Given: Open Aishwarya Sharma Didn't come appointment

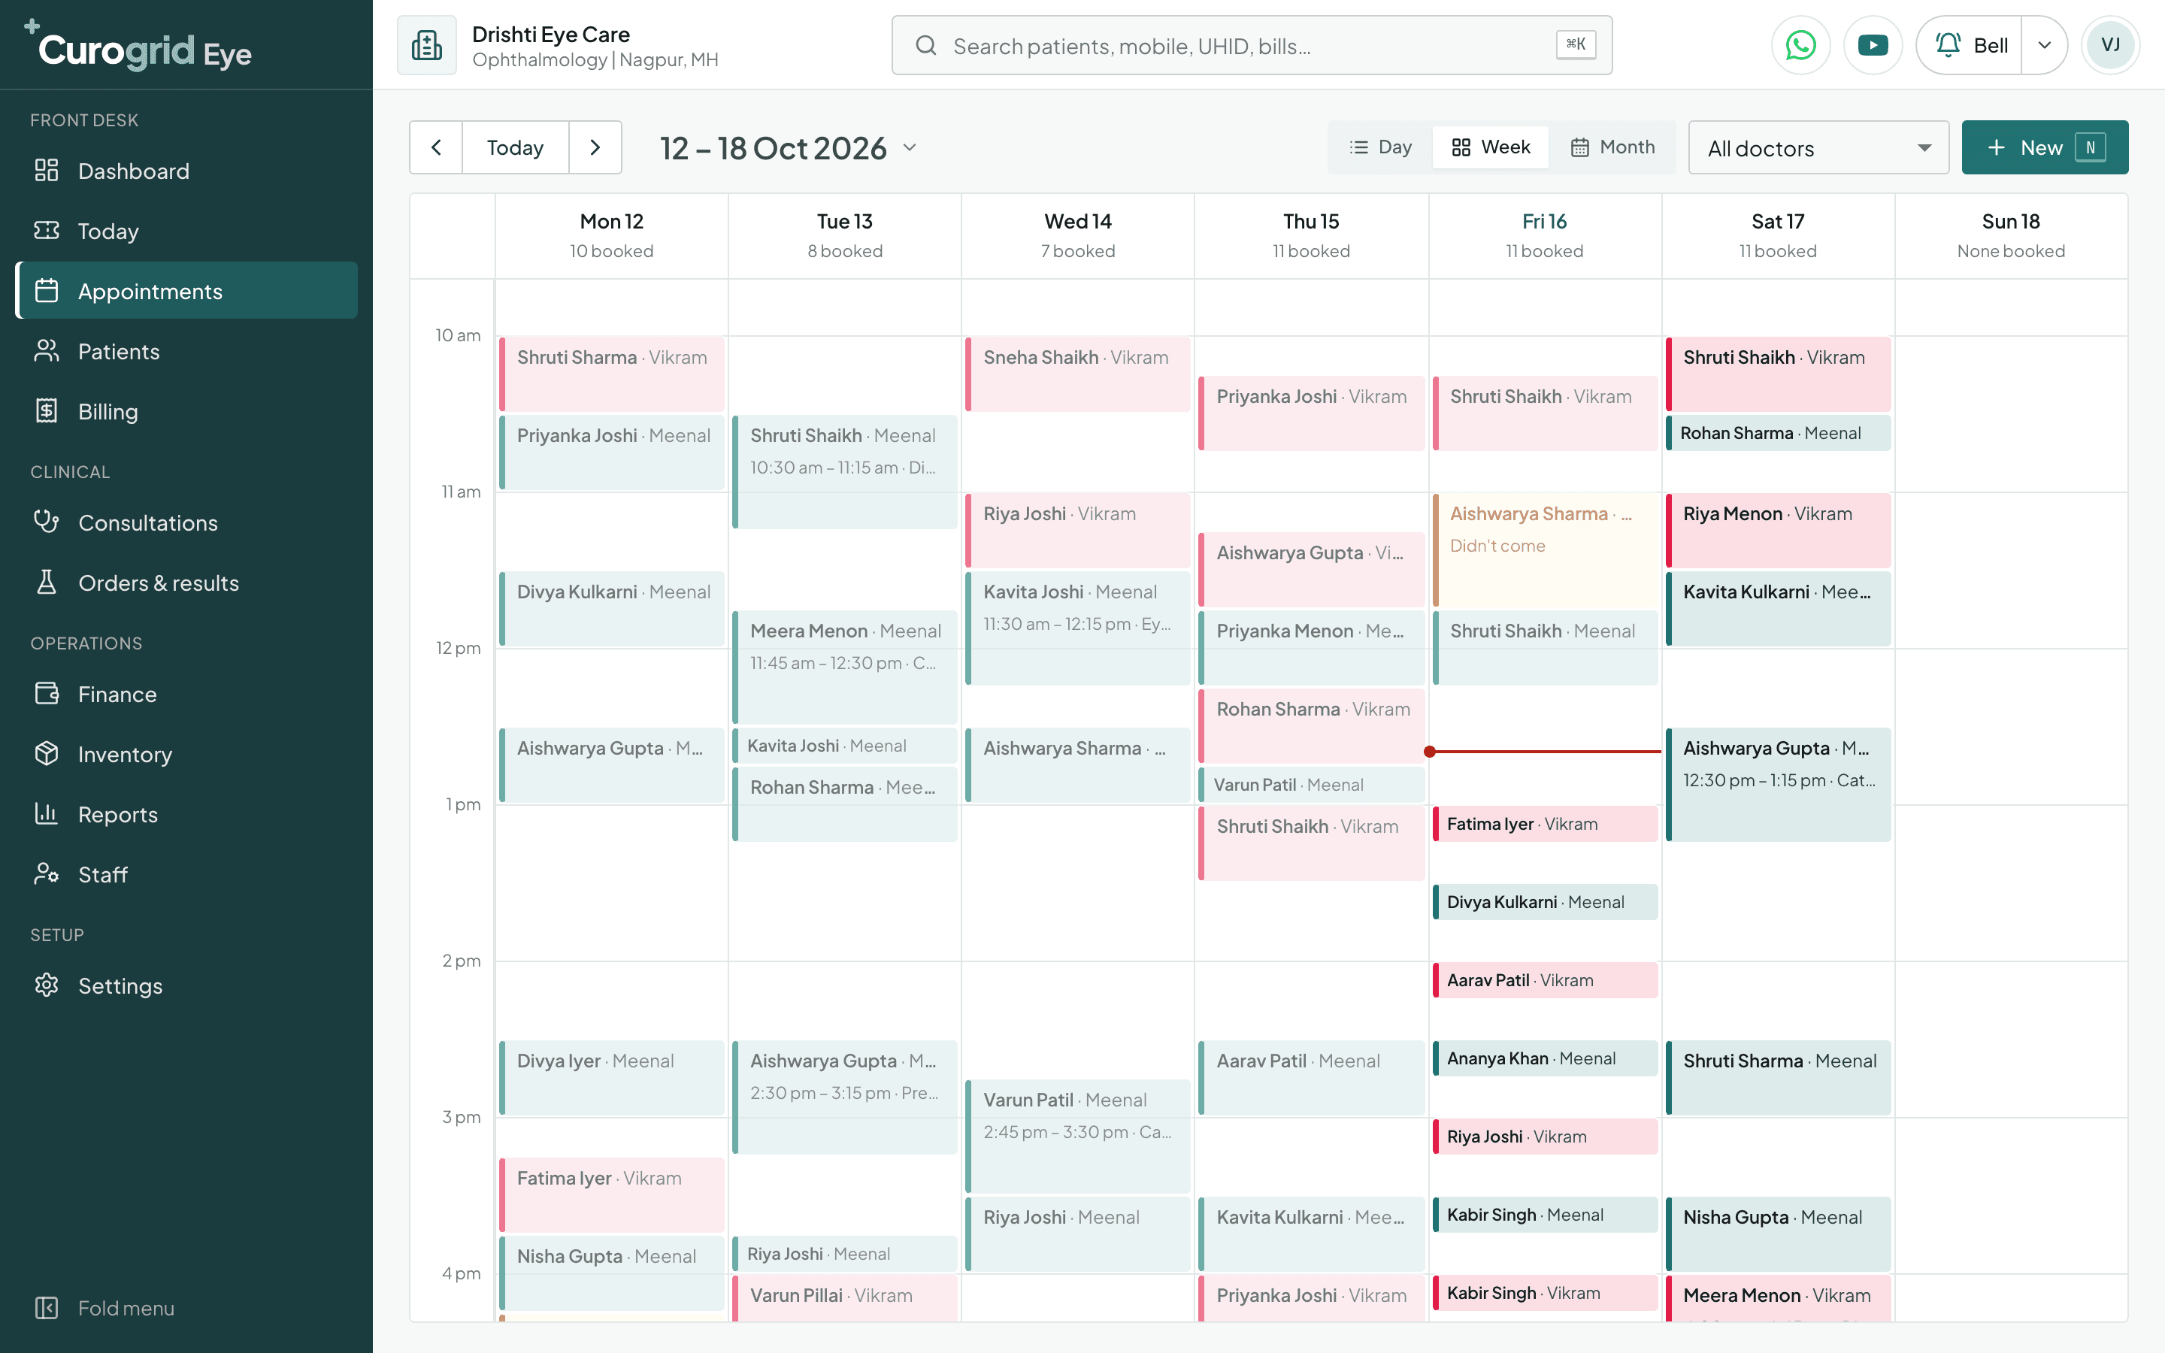Looking at the screenshot, I should (1545, 550).
